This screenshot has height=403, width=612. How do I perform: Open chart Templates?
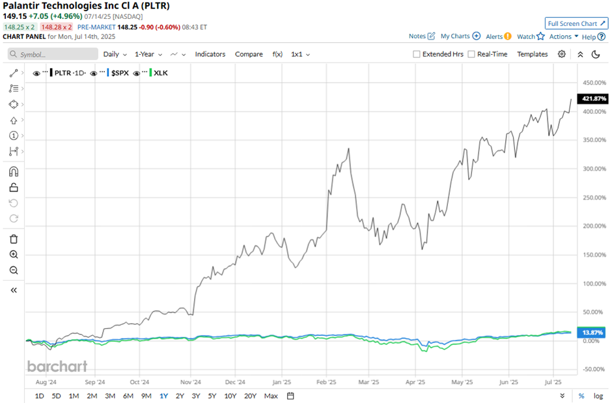[533, 54]
